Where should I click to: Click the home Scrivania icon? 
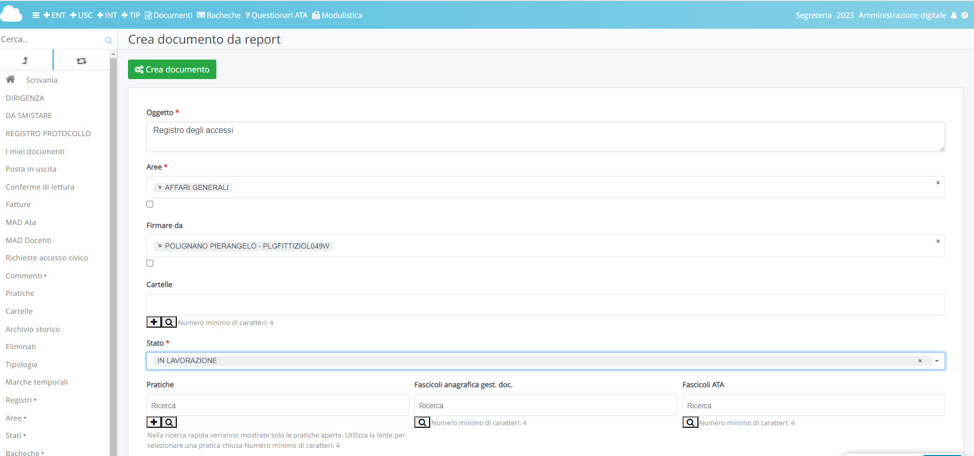coord(10,79)
